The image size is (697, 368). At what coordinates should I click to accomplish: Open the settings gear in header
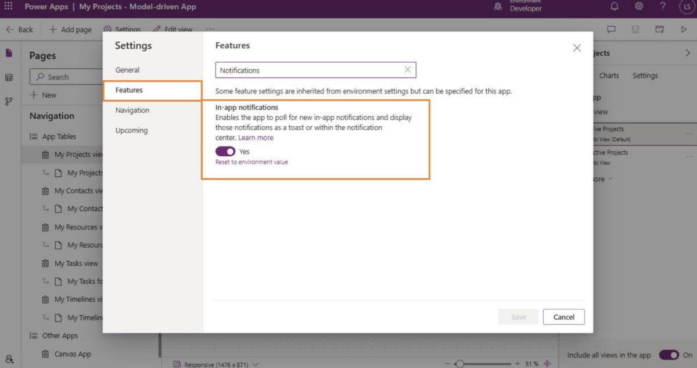pyautogui.click(x=638, y=6)
